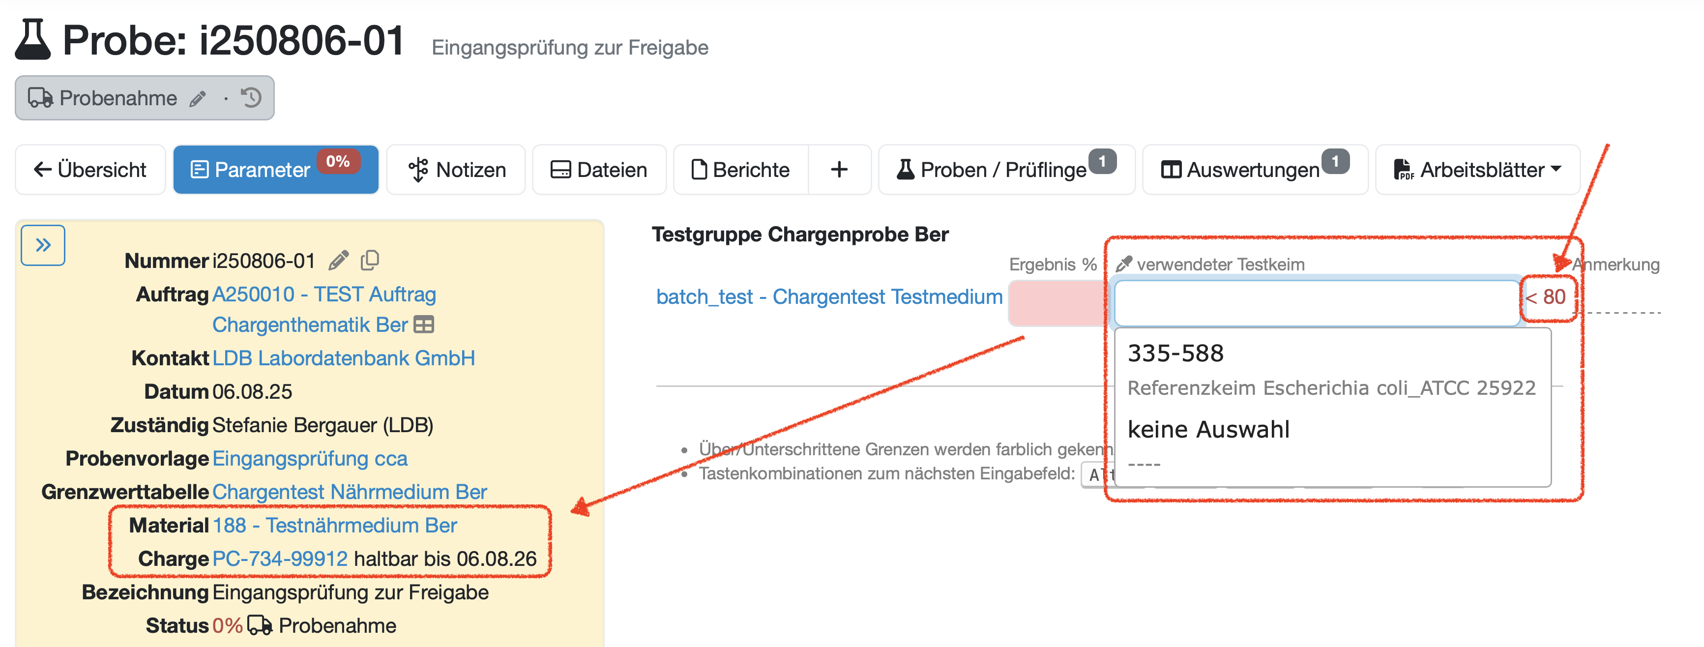
Task: Copy the sample number with the copy icon
Action: pos(370,260)
